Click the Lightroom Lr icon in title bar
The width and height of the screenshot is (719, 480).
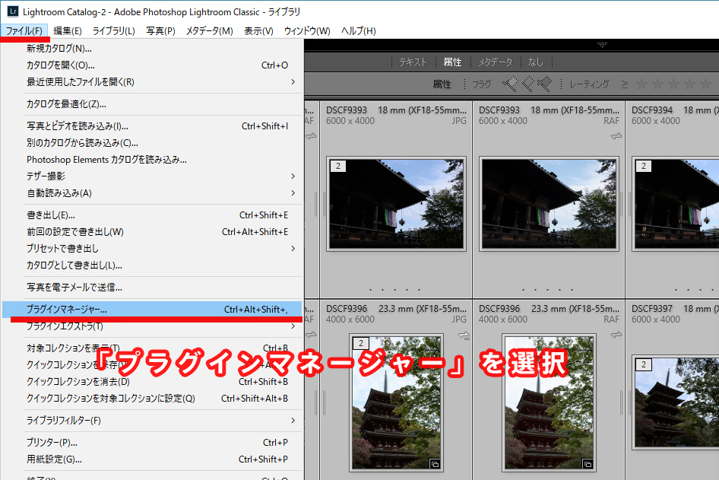click(11, 13)
